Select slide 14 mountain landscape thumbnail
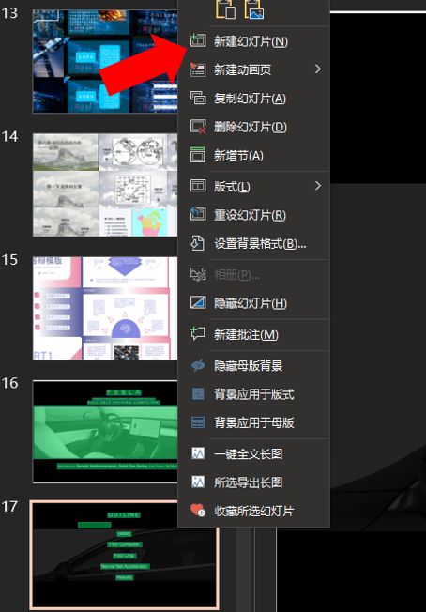 point(105,185)
